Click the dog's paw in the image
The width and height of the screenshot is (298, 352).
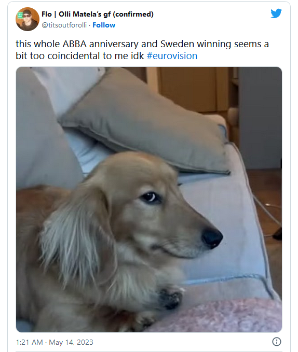[x=171, y=298]
